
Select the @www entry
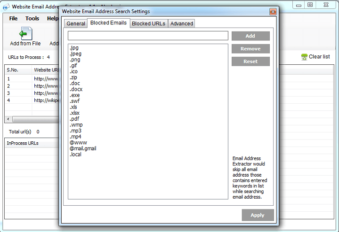[x=78, y=143]
